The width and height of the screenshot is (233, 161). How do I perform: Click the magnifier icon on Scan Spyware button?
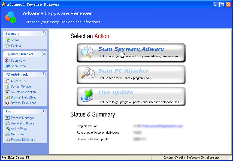pos(87,52)
